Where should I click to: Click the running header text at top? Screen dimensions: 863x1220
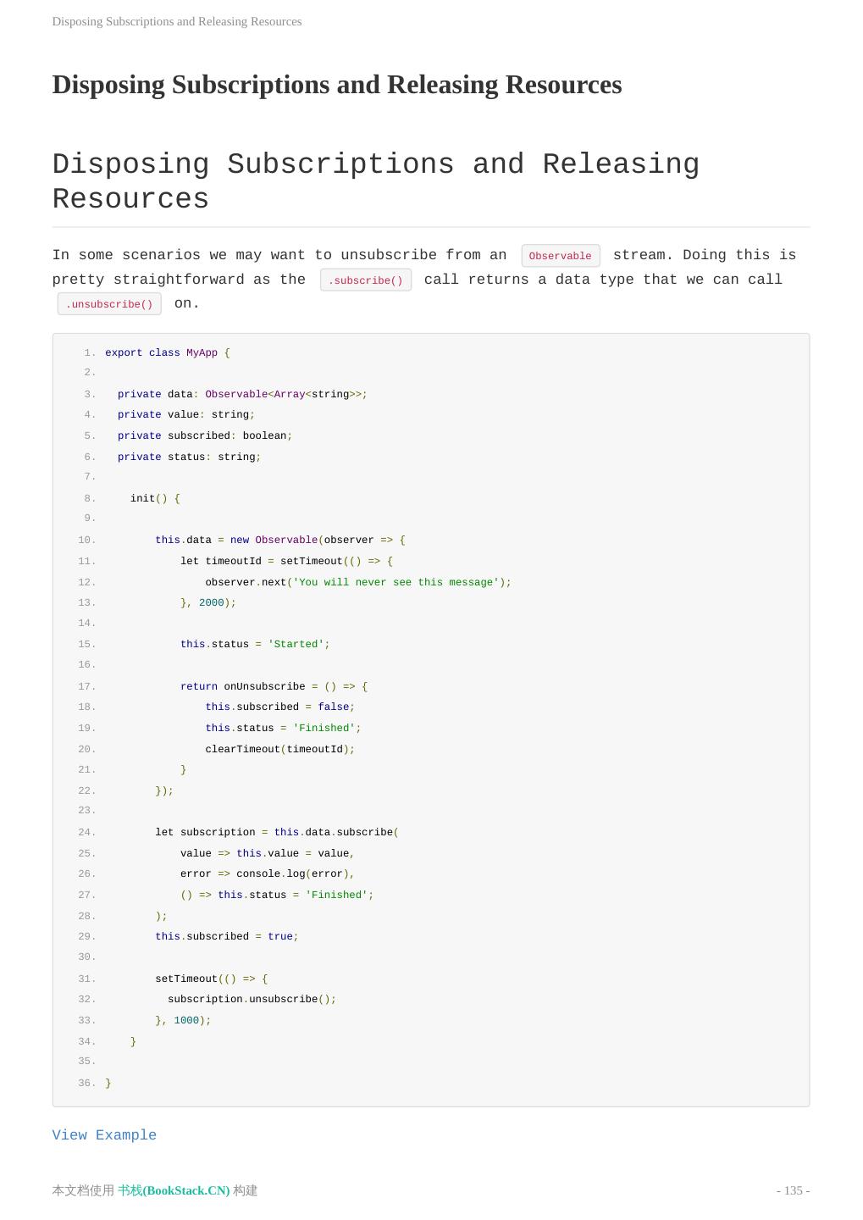(x=176, y=21)
